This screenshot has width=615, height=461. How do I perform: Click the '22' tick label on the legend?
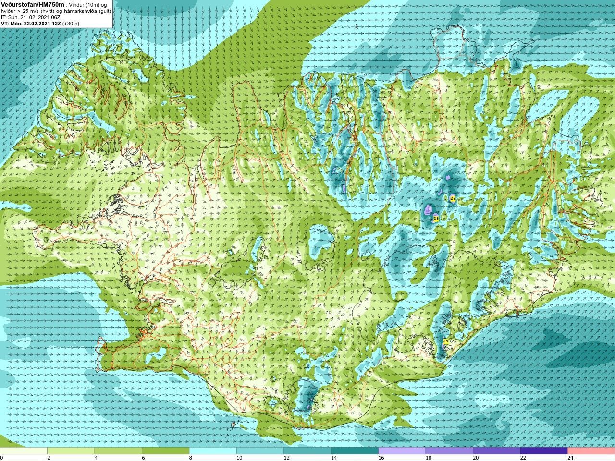click(x=523, y=458)
